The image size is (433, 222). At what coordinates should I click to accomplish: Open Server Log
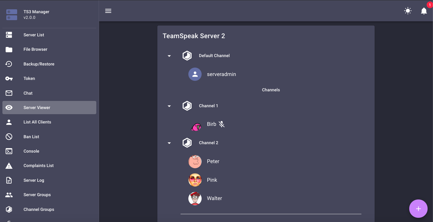49,180
